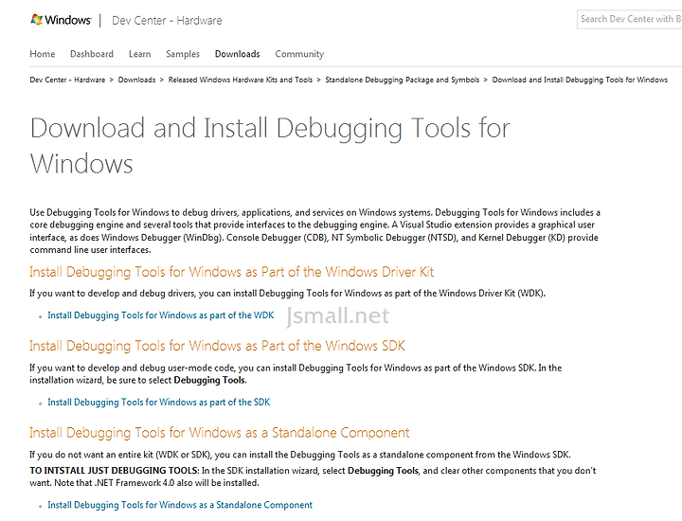Switch to the Learn tab
The image size is (682, 521).
139,54
